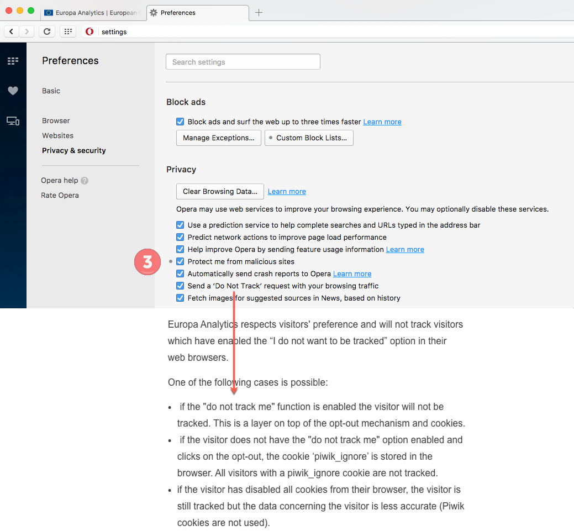Click Manage Exceptions button

click(219, 138)
